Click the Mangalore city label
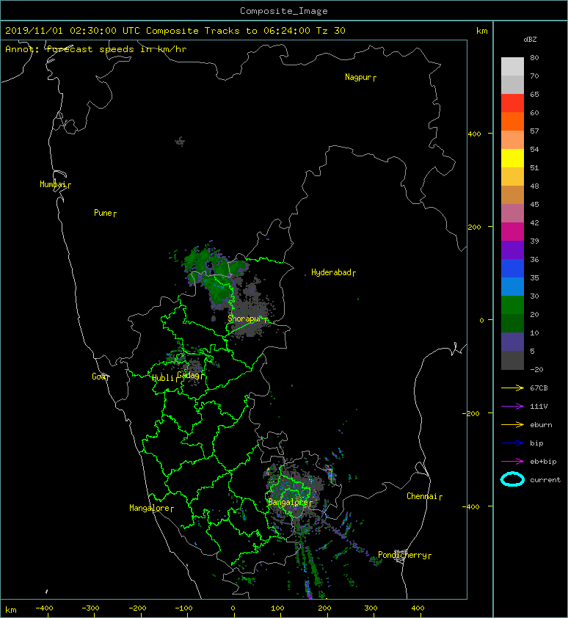The image size is (568, 618). point(151,509)
